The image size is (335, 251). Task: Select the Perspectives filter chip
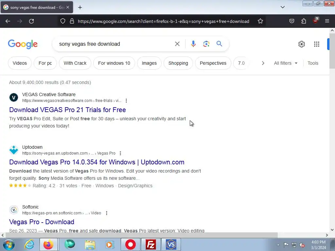pyautogui.click(x=213, y=63)
